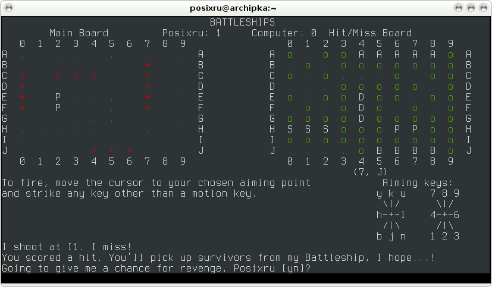Click the green miss marker at J4, Hit/Miss Board

(361, 152)
